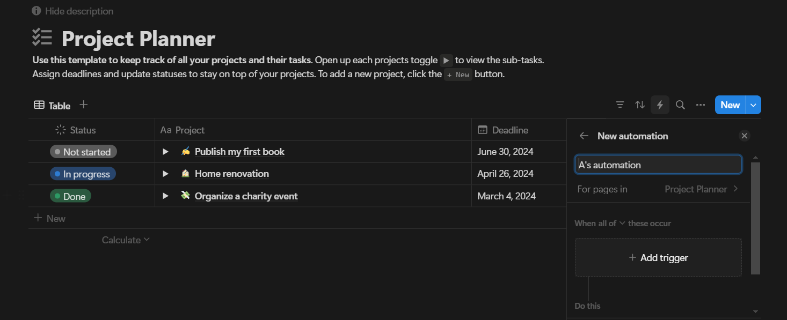This screenshot has width=787, height=320.
Task: Click the automation name input field
Action: tap(658, 165)
